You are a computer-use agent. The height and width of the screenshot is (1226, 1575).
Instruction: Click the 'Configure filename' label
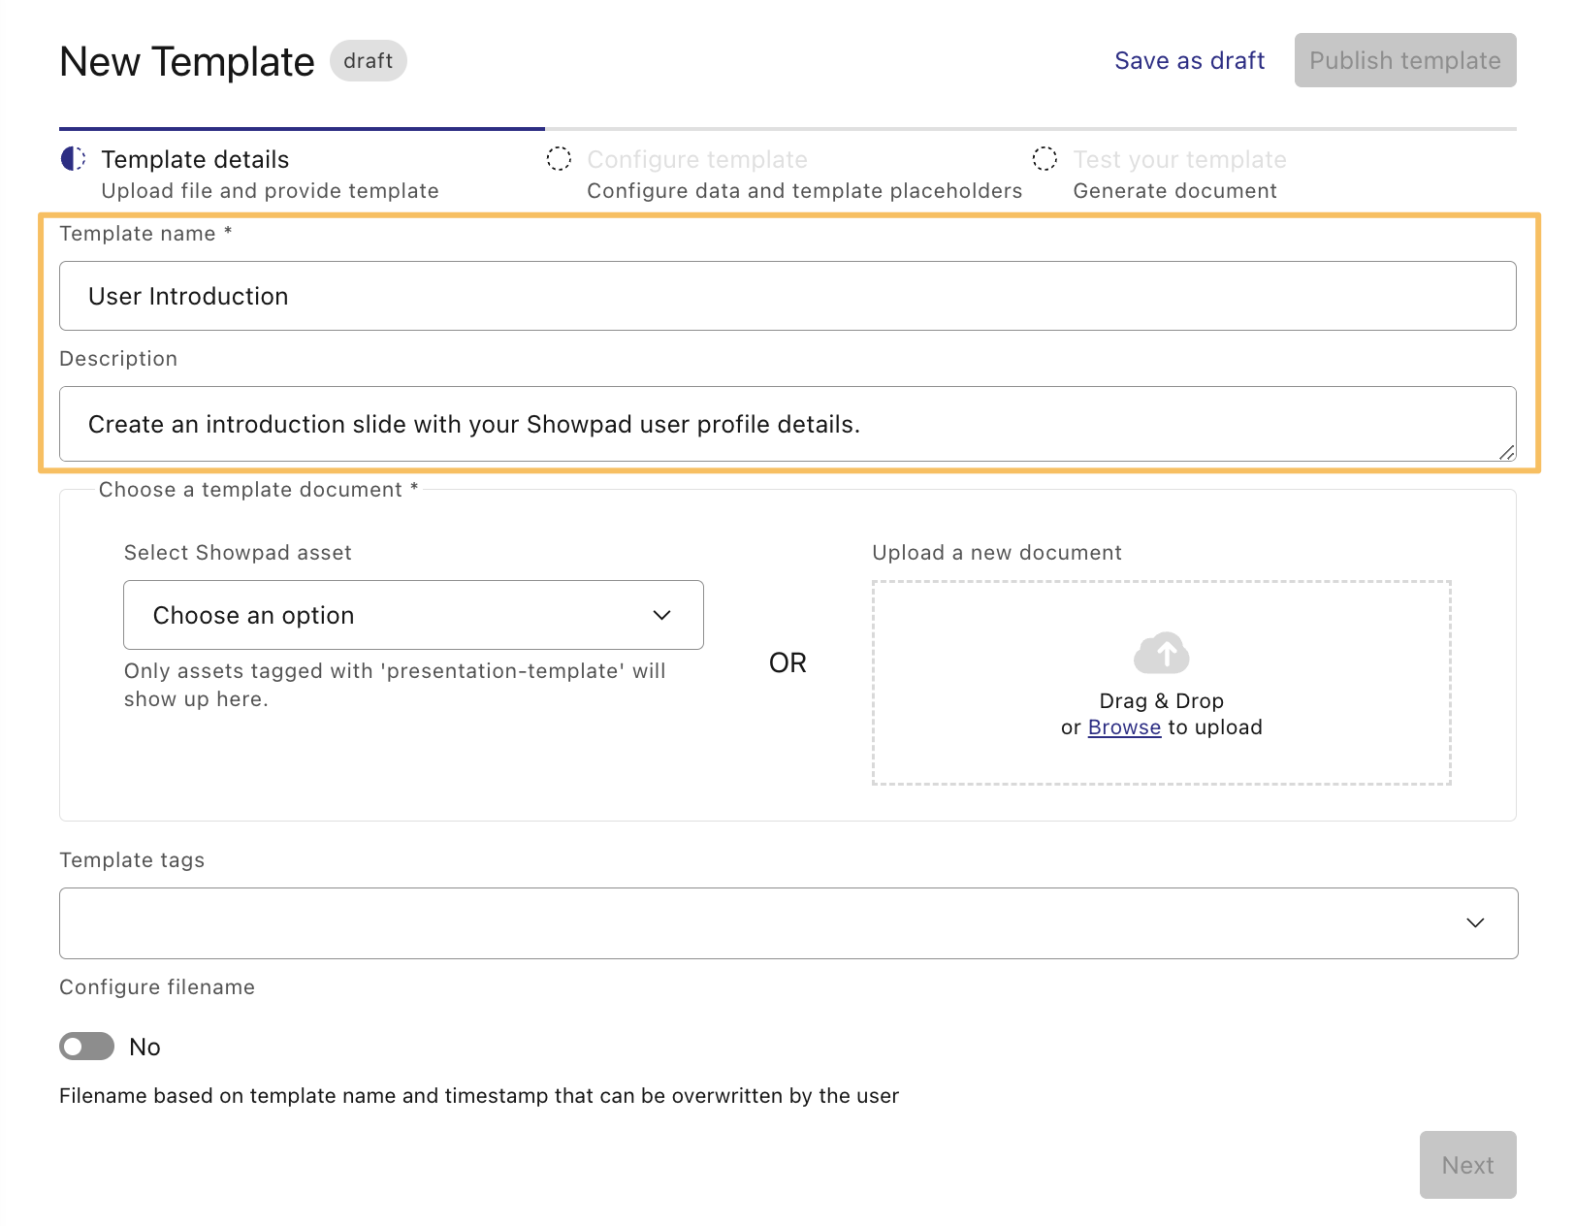[157, 987]
